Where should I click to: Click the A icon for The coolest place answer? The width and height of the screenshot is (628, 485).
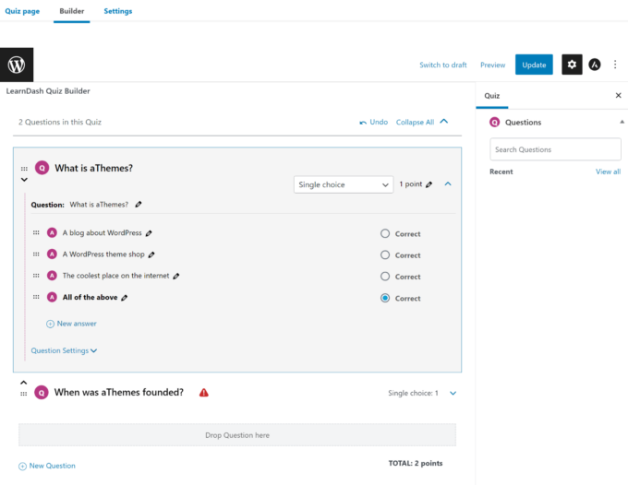[x=52, y=276]
